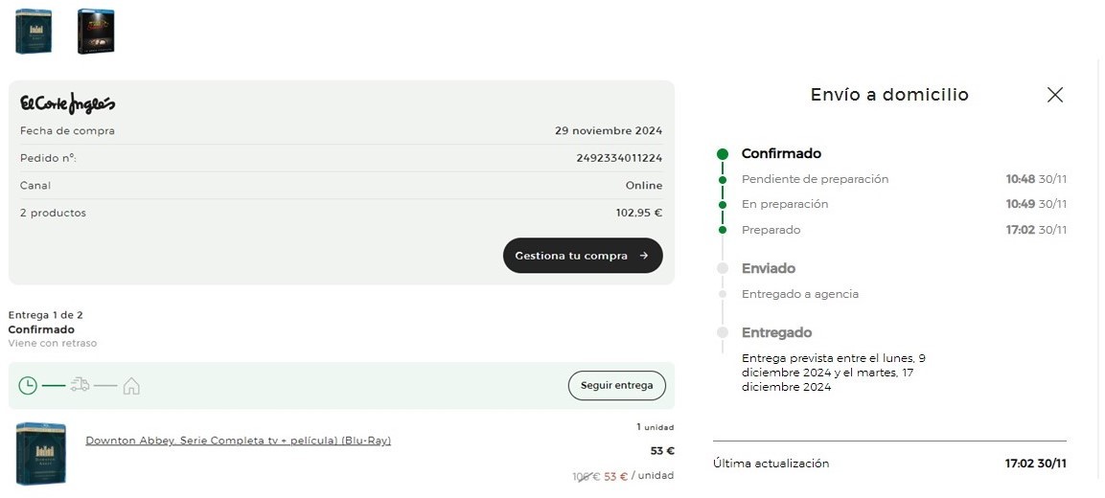Open the Downton Abbey Blu-Ray product link
Viewport: 1105px width, 498px height.
[x=239, y=441]
